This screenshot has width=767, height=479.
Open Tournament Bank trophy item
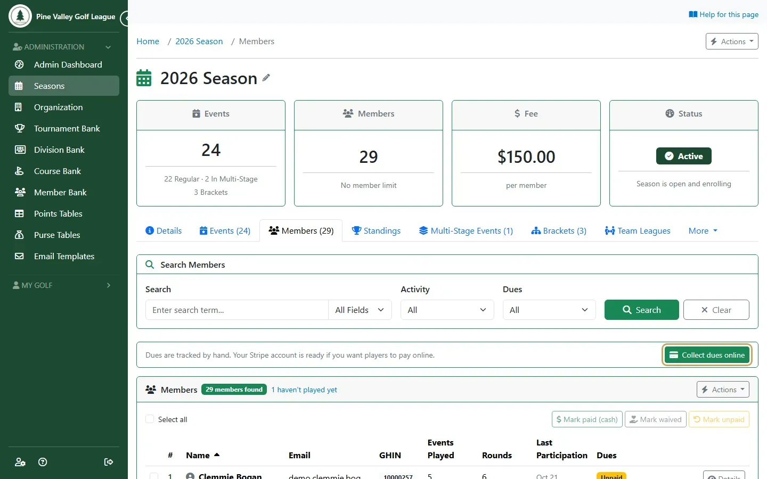[x=64, y=128]
